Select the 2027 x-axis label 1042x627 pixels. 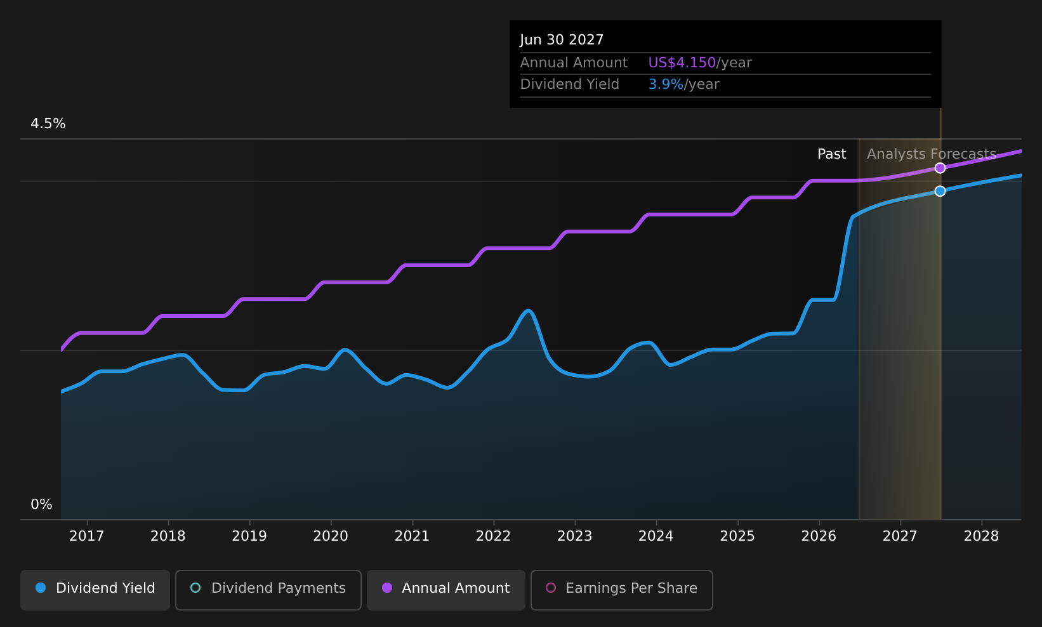[x=900, y=536]
